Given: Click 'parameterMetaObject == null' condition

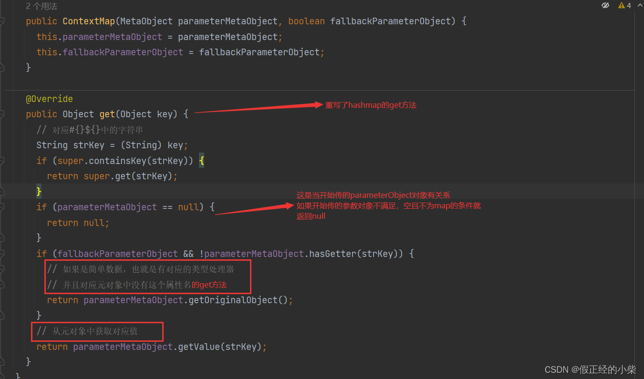Looking at the screenshot, I should pos(128,207).
